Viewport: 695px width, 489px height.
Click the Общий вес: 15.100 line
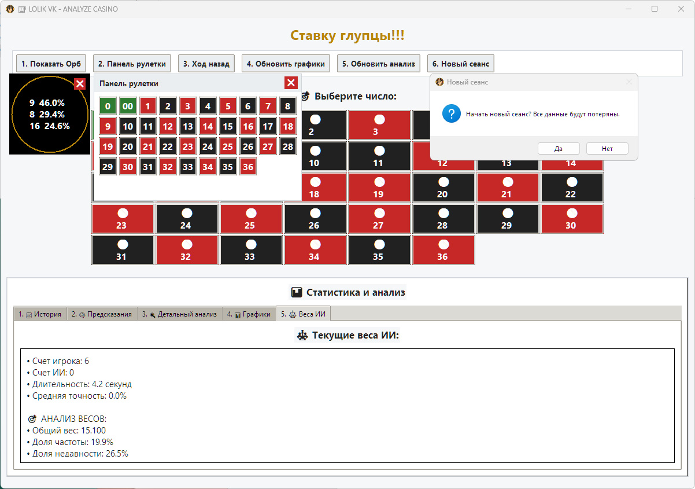[x=66, y=431]
